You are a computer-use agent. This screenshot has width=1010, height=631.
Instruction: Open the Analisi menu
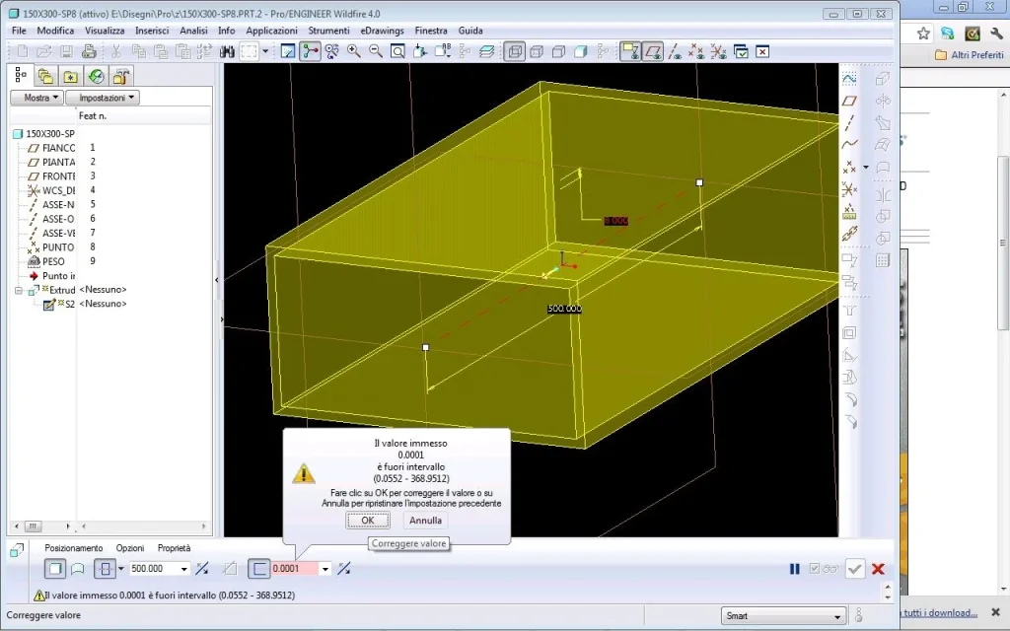pos(193,31)
